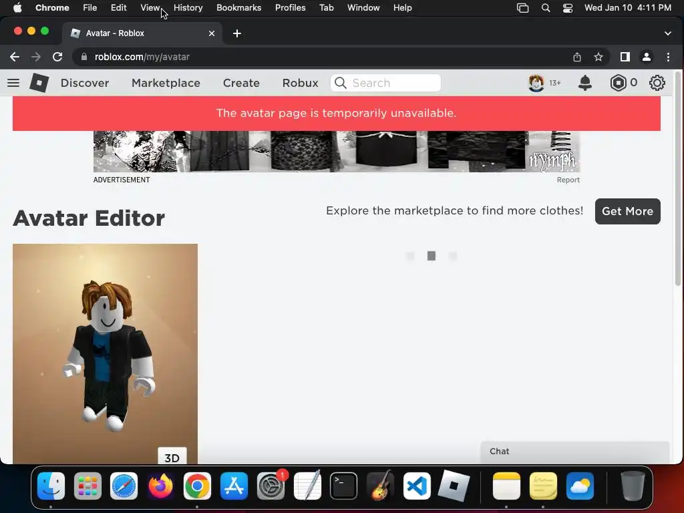The height and width of the screenshot is (513, 684).
Task: Open the Robux balance icon
Action: tap(618, 82)
